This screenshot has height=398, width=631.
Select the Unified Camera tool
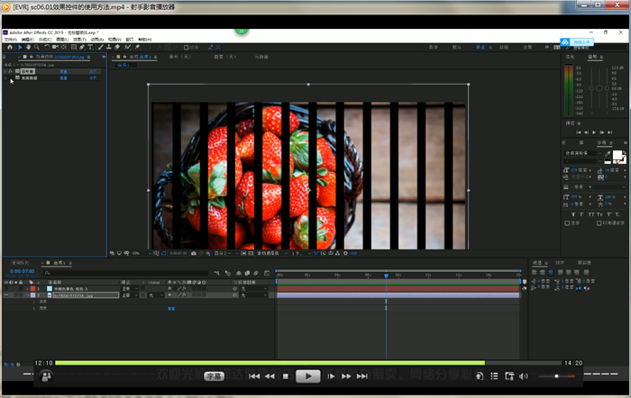[55, 48]
